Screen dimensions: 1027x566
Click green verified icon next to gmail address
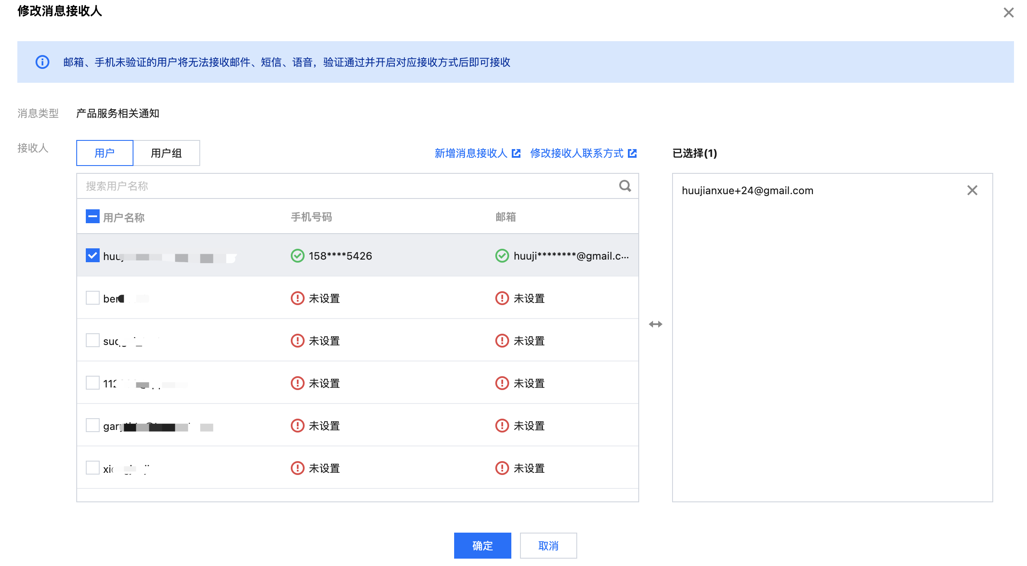[502, 256]
